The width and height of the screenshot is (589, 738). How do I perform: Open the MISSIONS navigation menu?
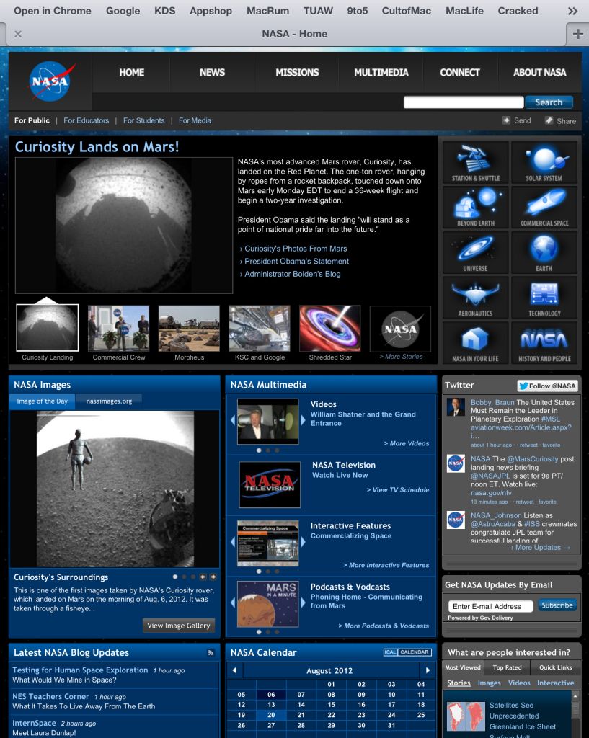296,72
